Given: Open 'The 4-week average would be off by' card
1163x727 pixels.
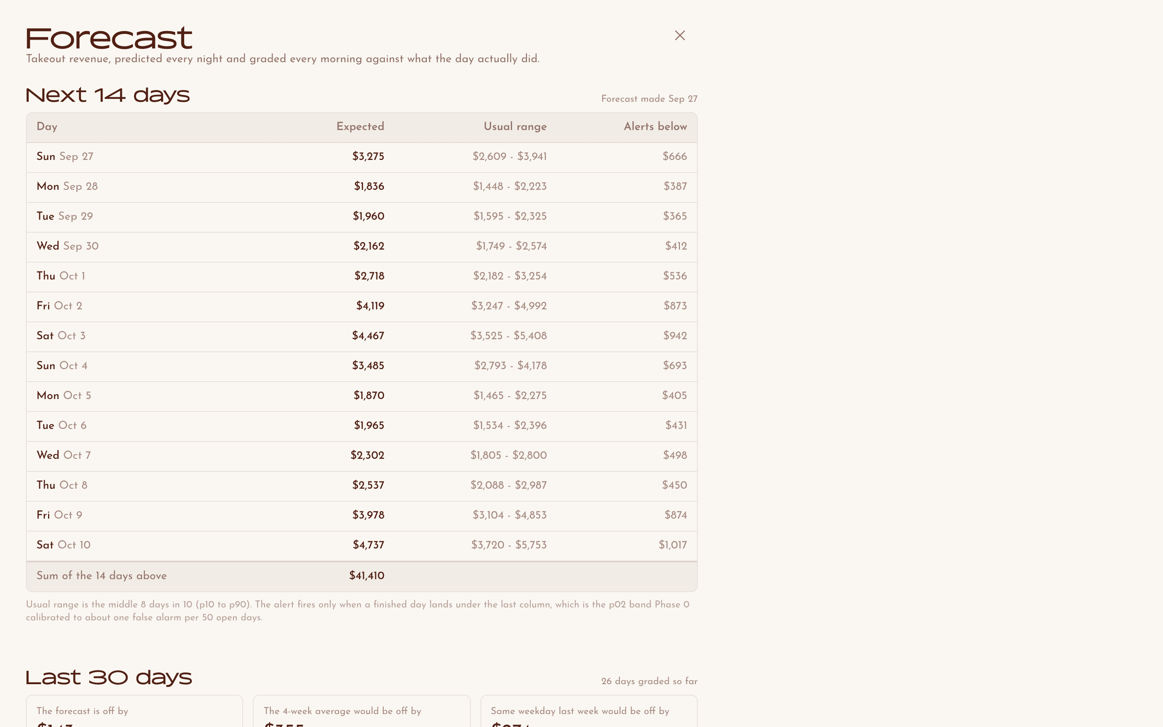Looking at the screenshot, I should pos(361,711).
